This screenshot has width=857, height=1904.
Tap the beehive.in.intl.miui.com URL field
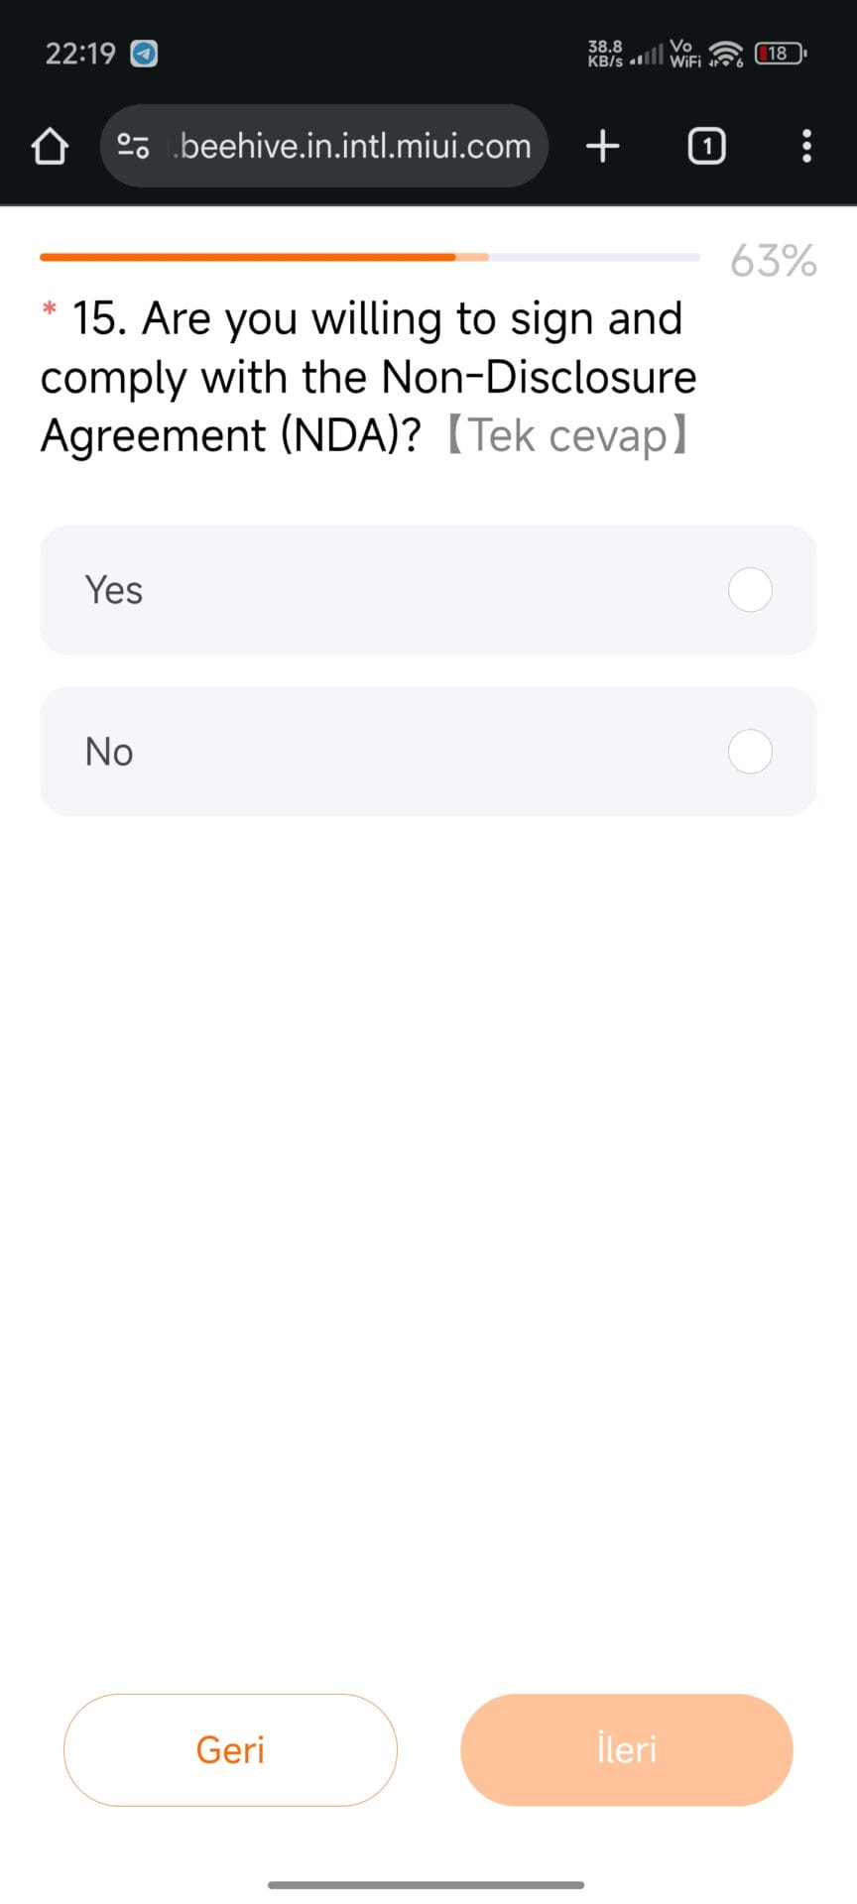click(x=355, y=147)
